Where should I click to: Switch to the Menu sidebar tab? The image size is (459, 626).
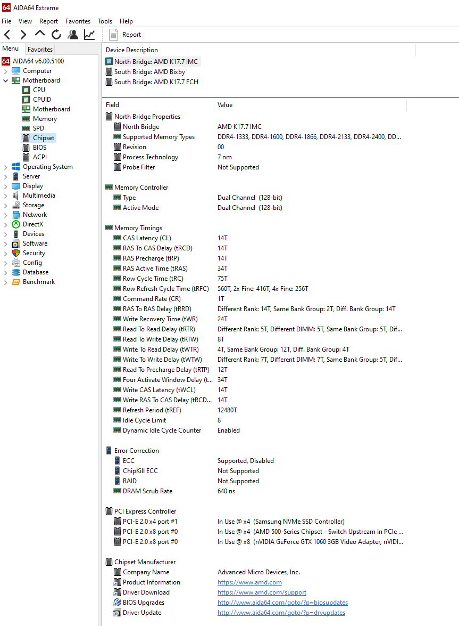pyautogui.click(x=10, y=48)
